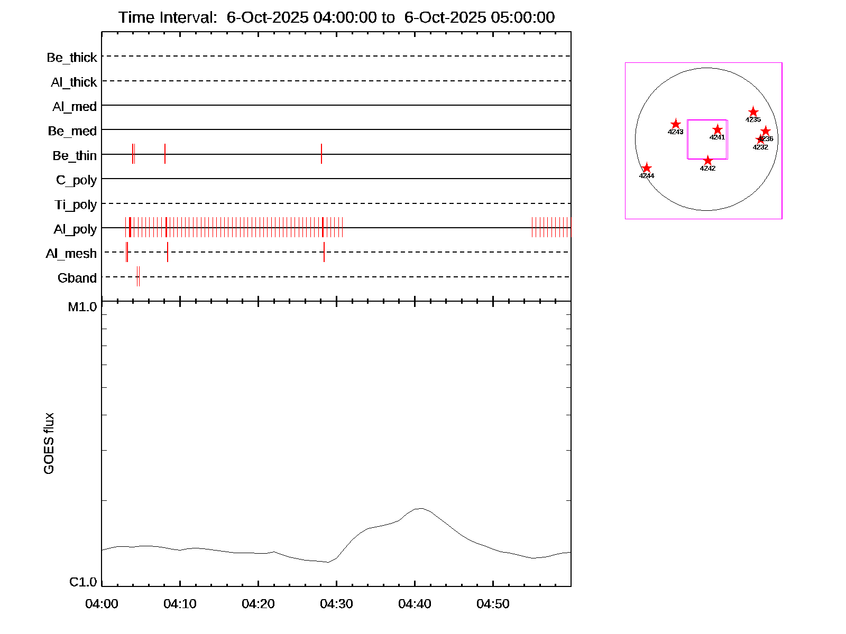Click the Time Interval title text
Viewport: 846px width, 634px height.
tap(336, 17)
